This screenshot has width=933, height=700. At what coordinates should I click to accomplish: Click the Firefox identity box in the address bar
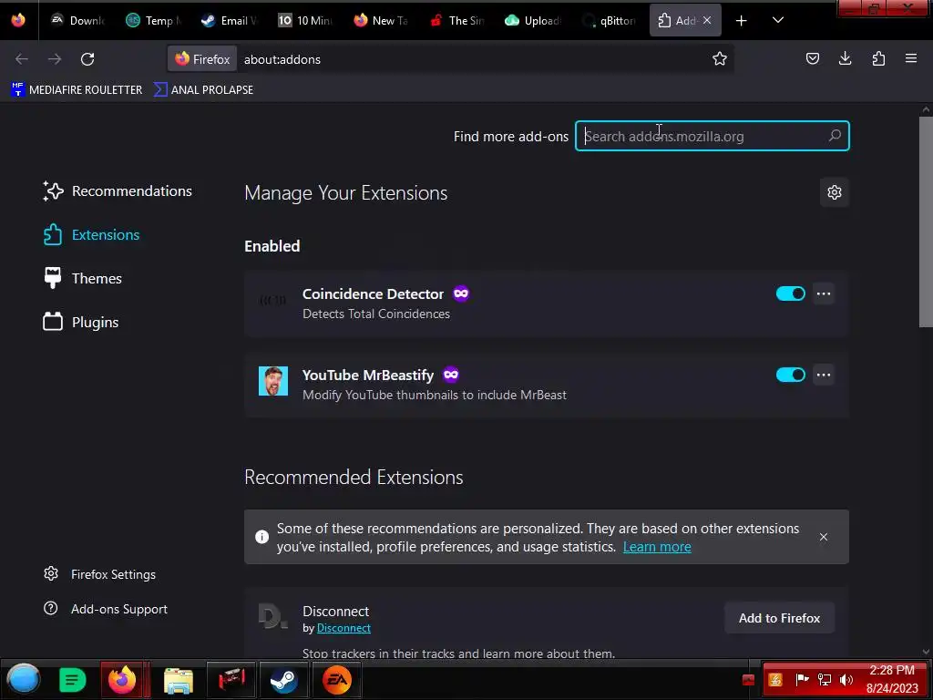click(x=202, y=59)
